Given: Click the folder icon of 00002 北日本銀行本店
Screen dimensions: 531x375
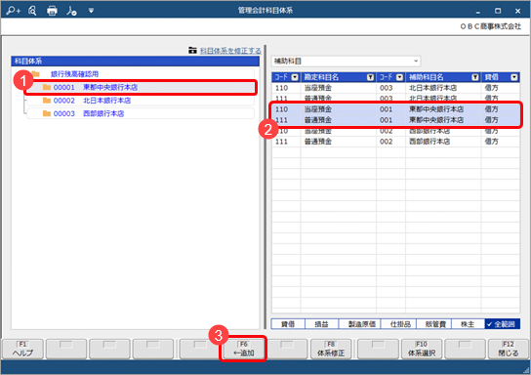Looking at the screenshot, I should coord(47,101).
